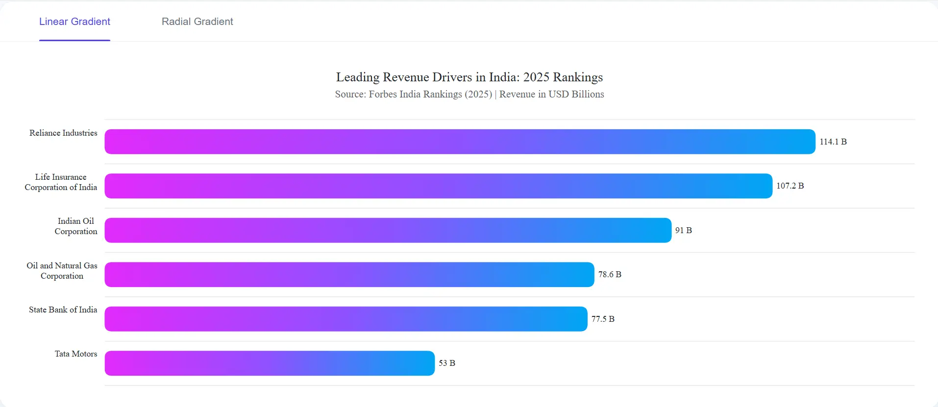Click the '91 B' data label
This screenshot has height=407, width=938.
(x=684, y=230)
